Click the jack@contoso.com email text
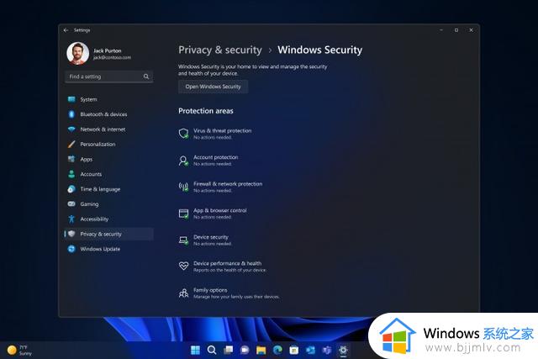 [112, 57]
